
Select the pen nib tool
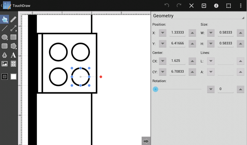coord(5,55)
